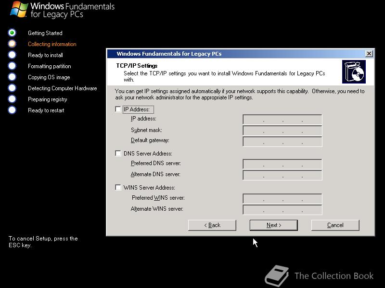Click the 'Detecting Computer Hardware' text

(63, 88)
